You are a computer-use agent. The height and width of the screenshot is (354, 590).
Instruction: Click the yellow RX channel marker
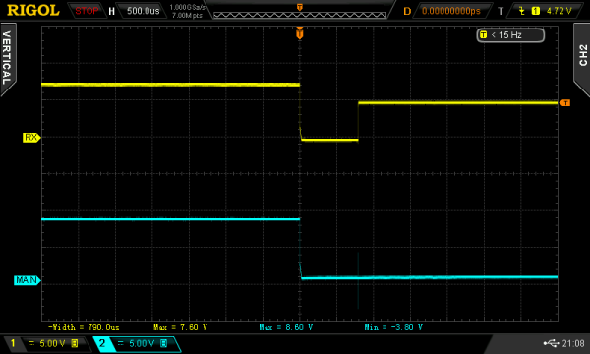pos(31,138)
